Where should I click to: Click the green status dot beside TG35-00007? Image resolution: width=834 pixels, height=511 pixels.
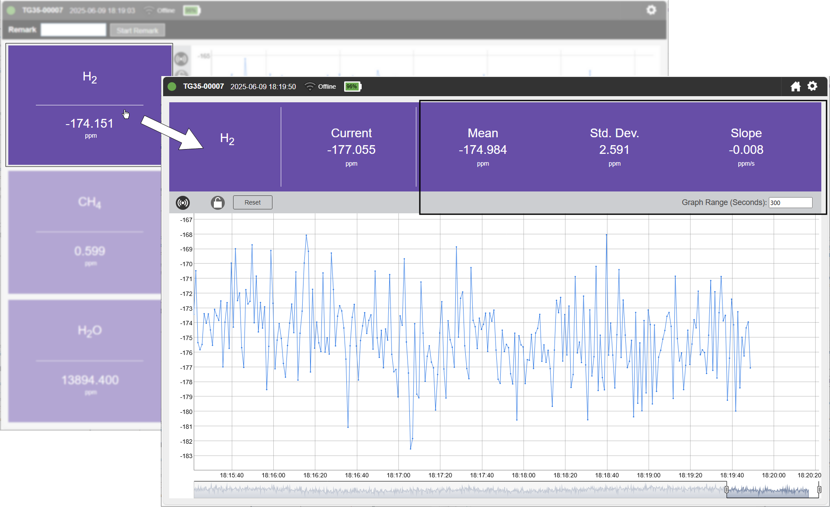(172, 87)
